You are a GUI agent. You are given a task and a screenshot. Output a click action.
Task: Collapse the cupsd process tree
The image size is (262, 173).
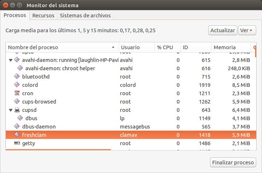[x=11, y=110]
